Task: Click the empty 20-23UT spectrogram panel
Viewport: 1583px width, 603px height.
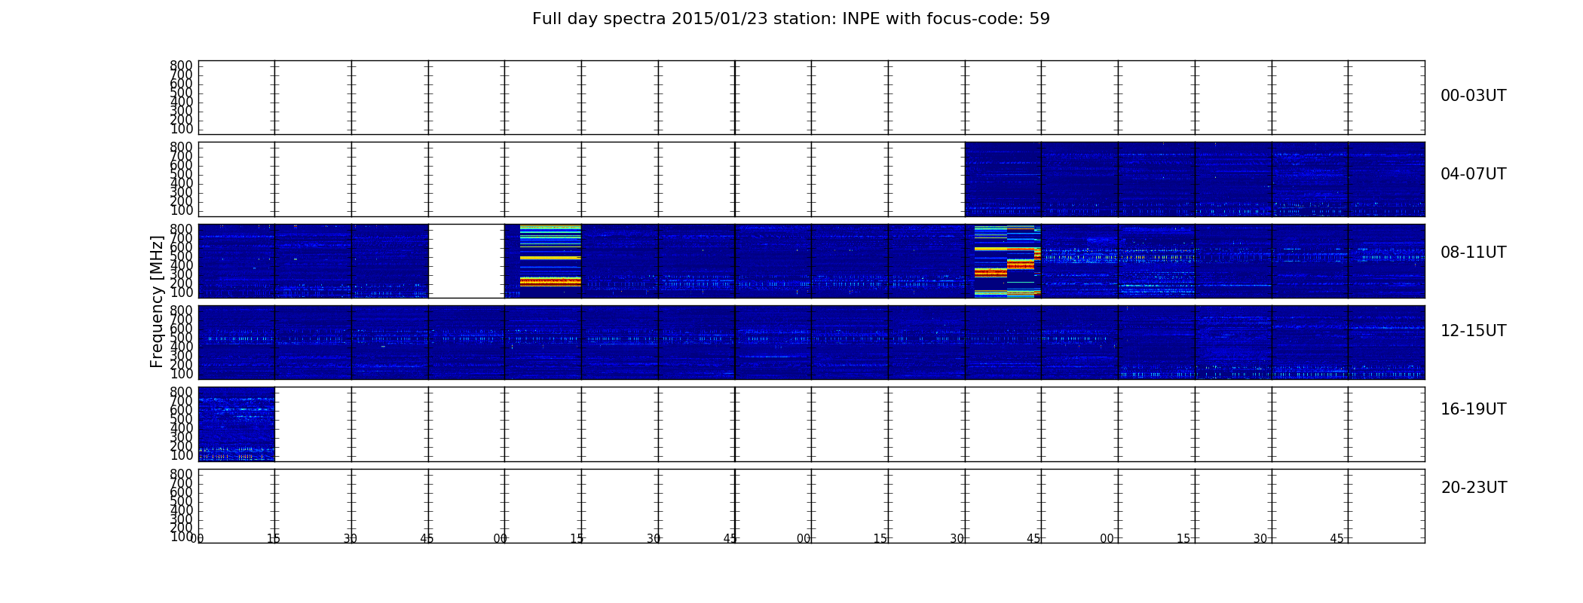Action: pos(811,506)
